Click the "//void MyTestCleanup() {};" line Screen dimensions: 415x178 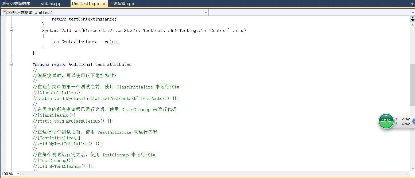click(x=64, y=167)
